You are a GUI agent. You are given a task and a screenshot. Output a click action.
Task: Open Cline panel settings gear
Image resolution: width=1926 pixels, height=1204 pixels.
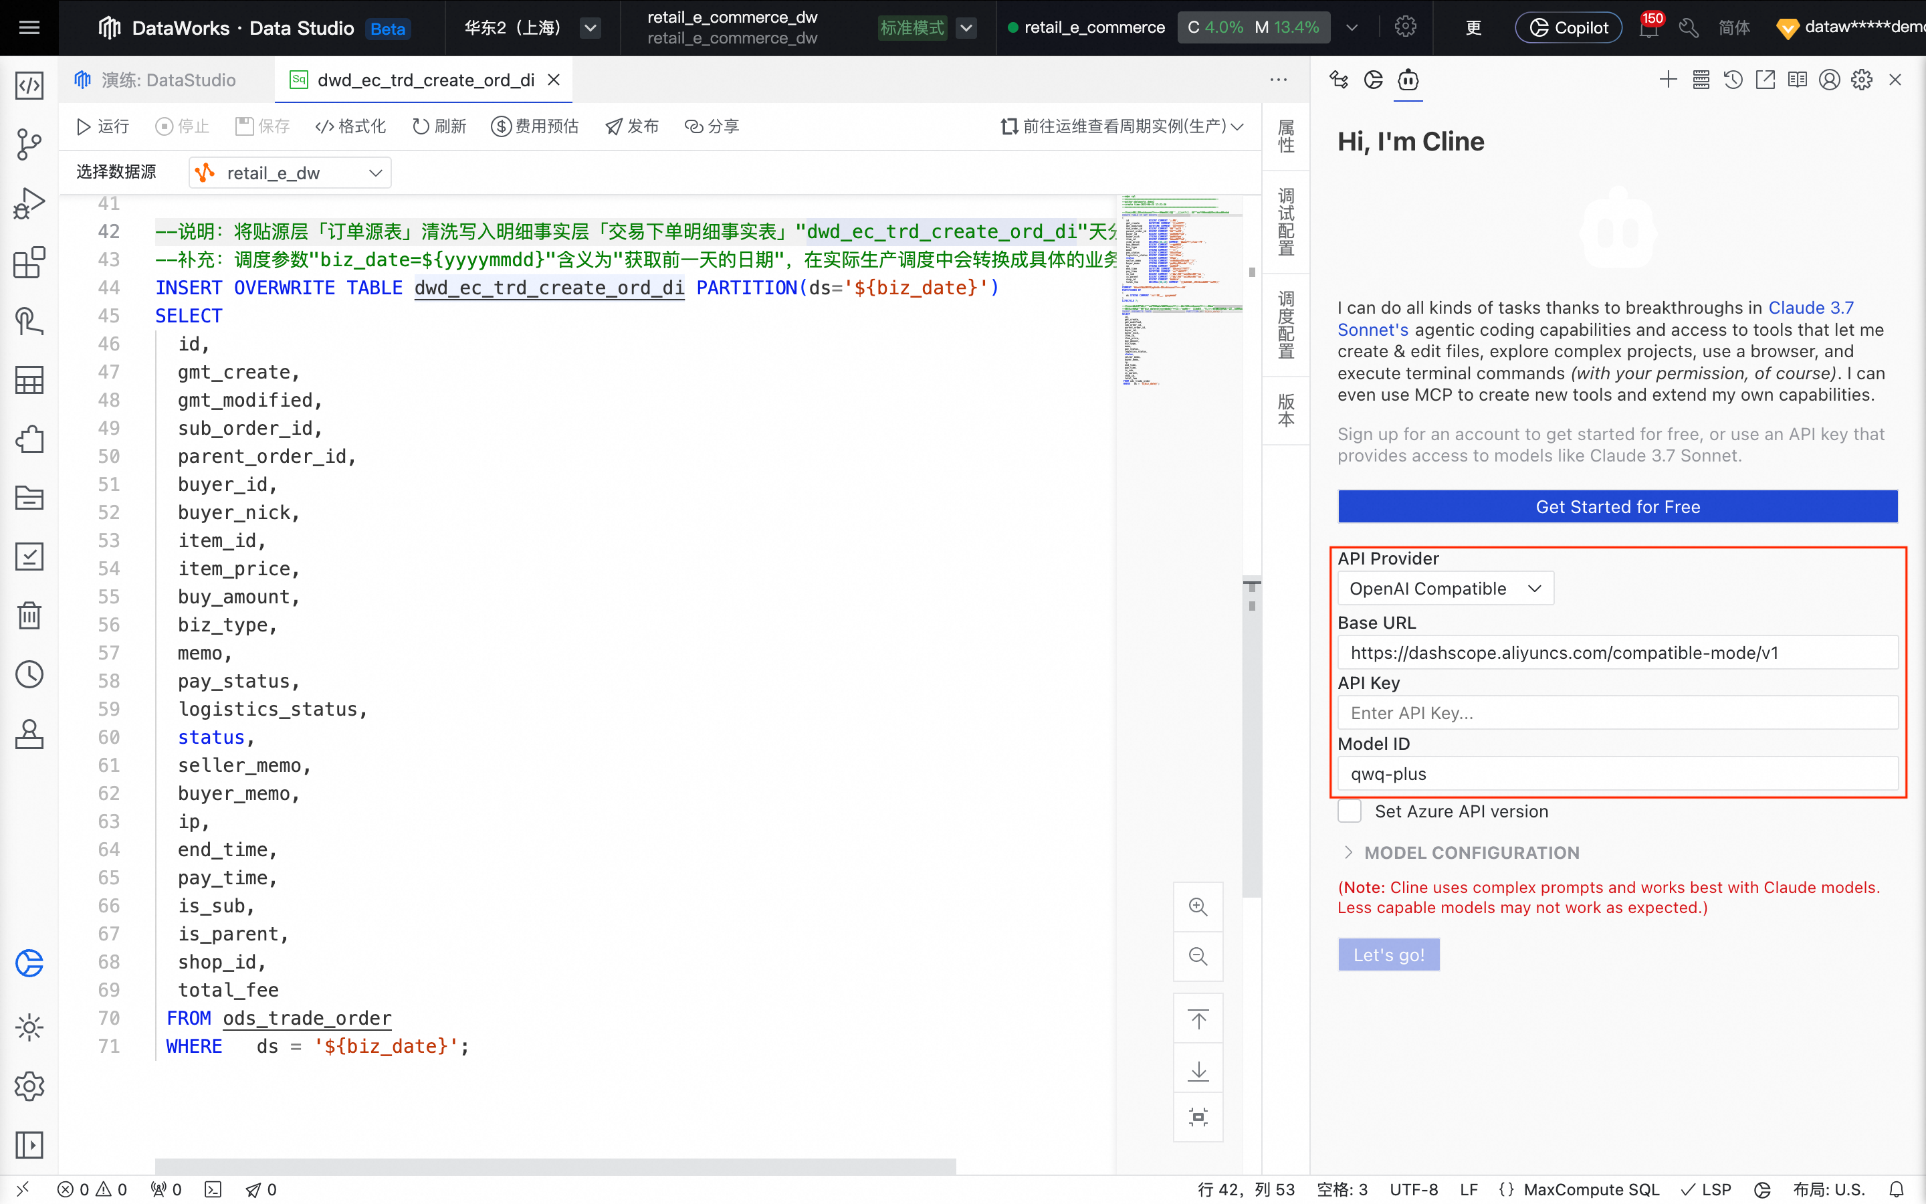1860,80
